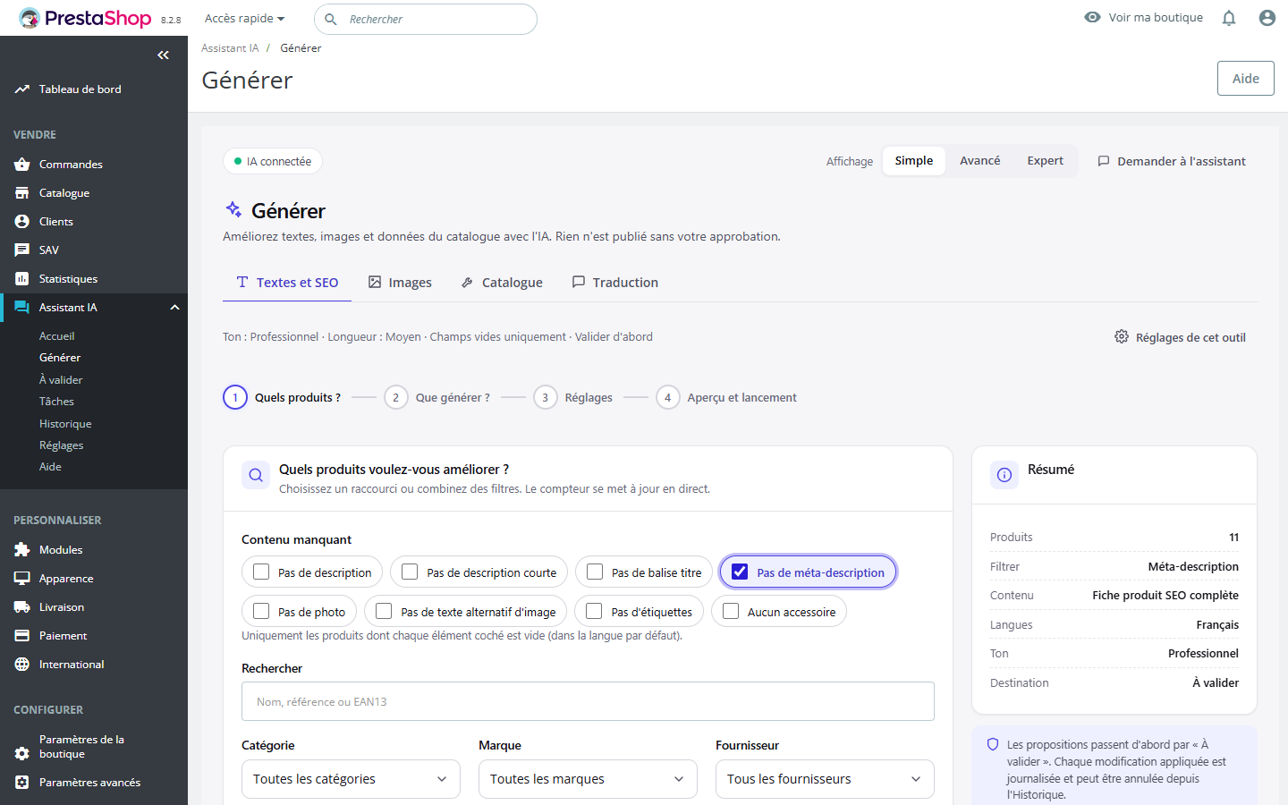The height and width of the screenshot is (805, 1288).
Task: Open notifications bell icon
Action: (1229, 18)
